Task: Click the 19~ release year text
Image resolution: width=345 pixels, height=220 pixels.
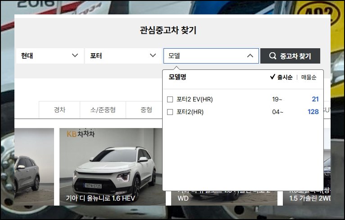Action: [277, 99]
